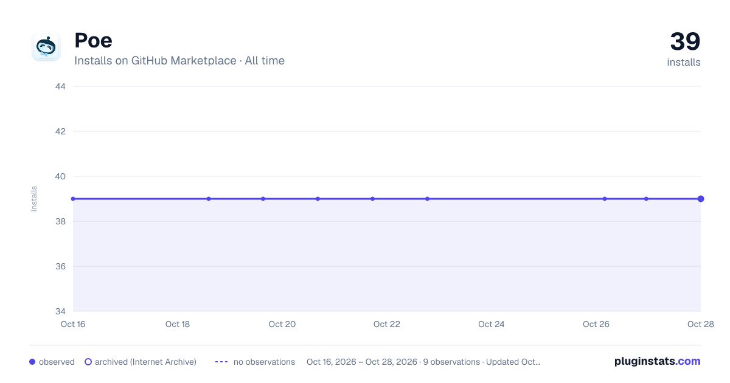
Task: Click the observed legend label
Action: coord(57,362)
